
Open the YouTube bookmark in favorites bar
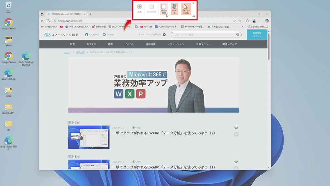point(146,27)
